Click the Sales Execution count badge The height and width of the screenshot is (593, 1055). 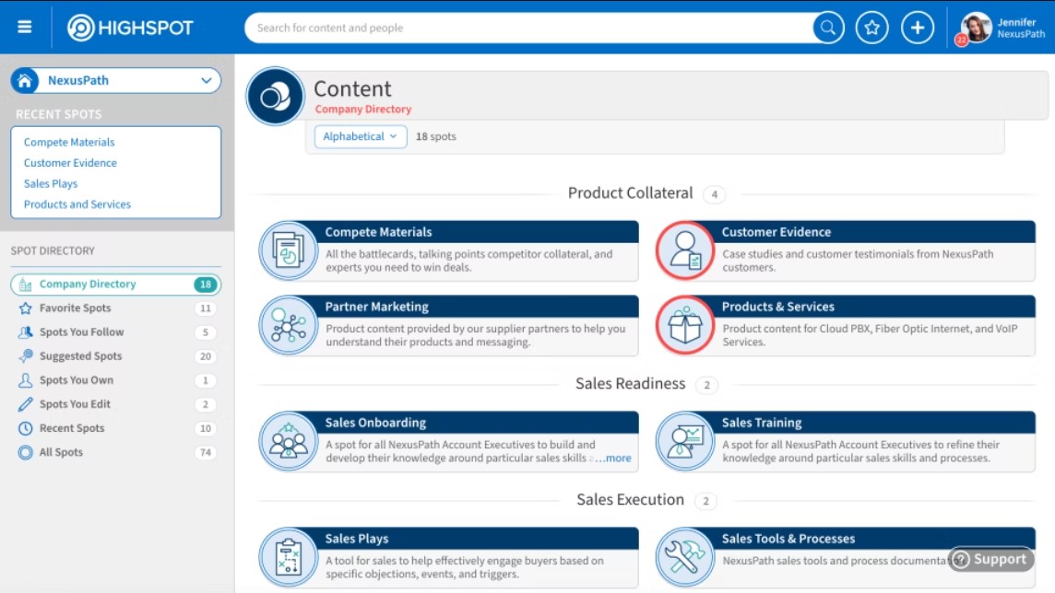pyautogui.click(x=705, y=502)
